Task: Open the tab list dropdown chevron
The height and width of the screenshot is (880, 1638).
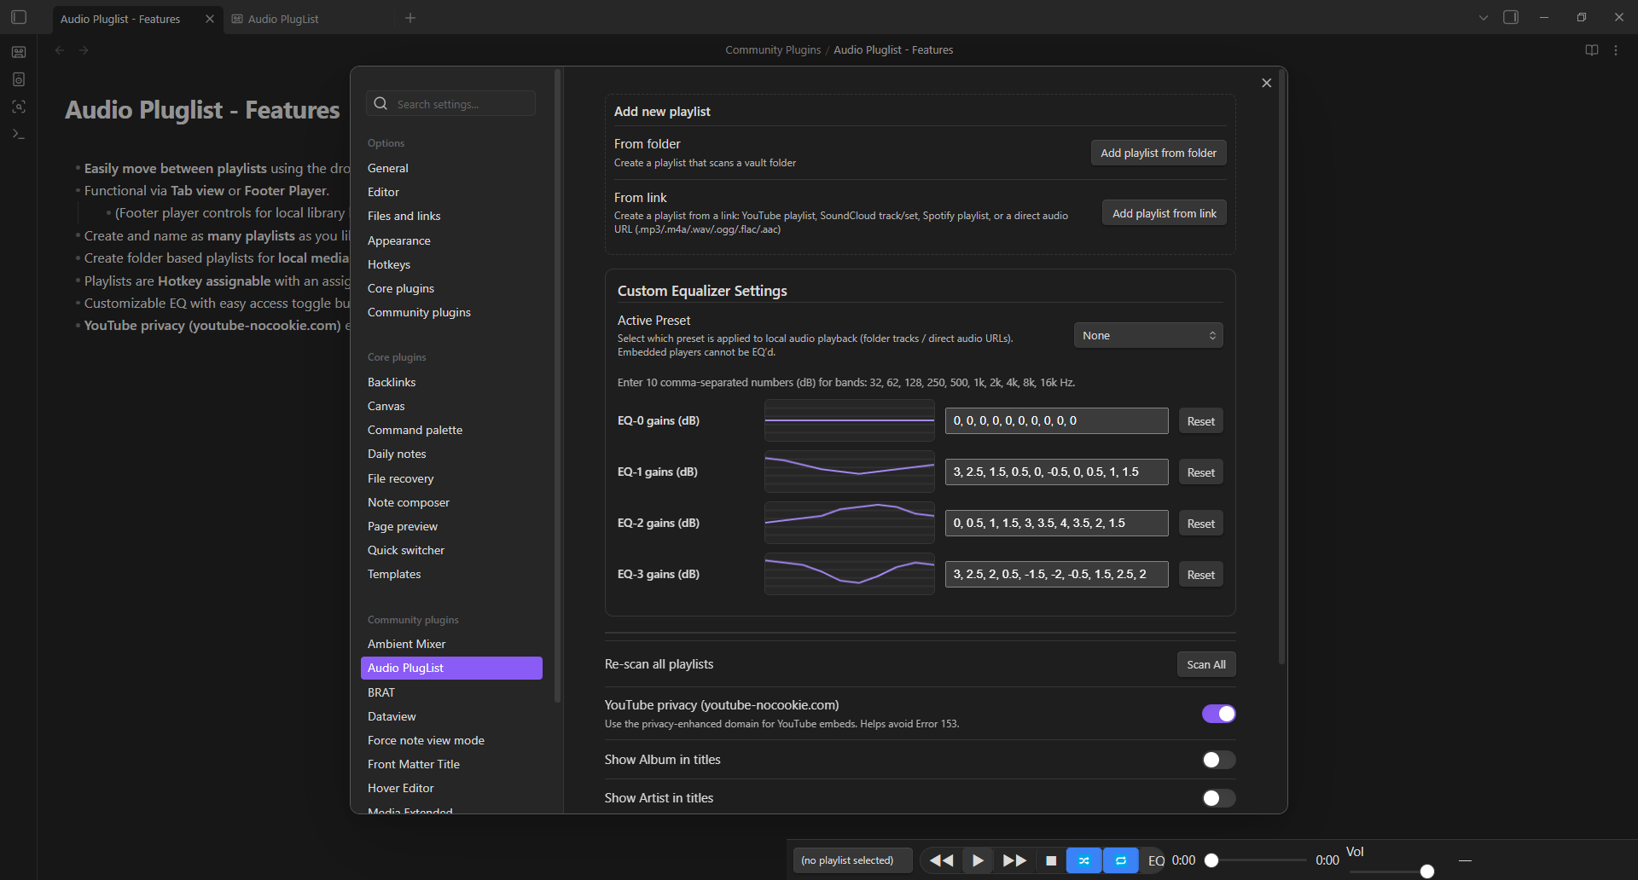Action: (1484, 18)
